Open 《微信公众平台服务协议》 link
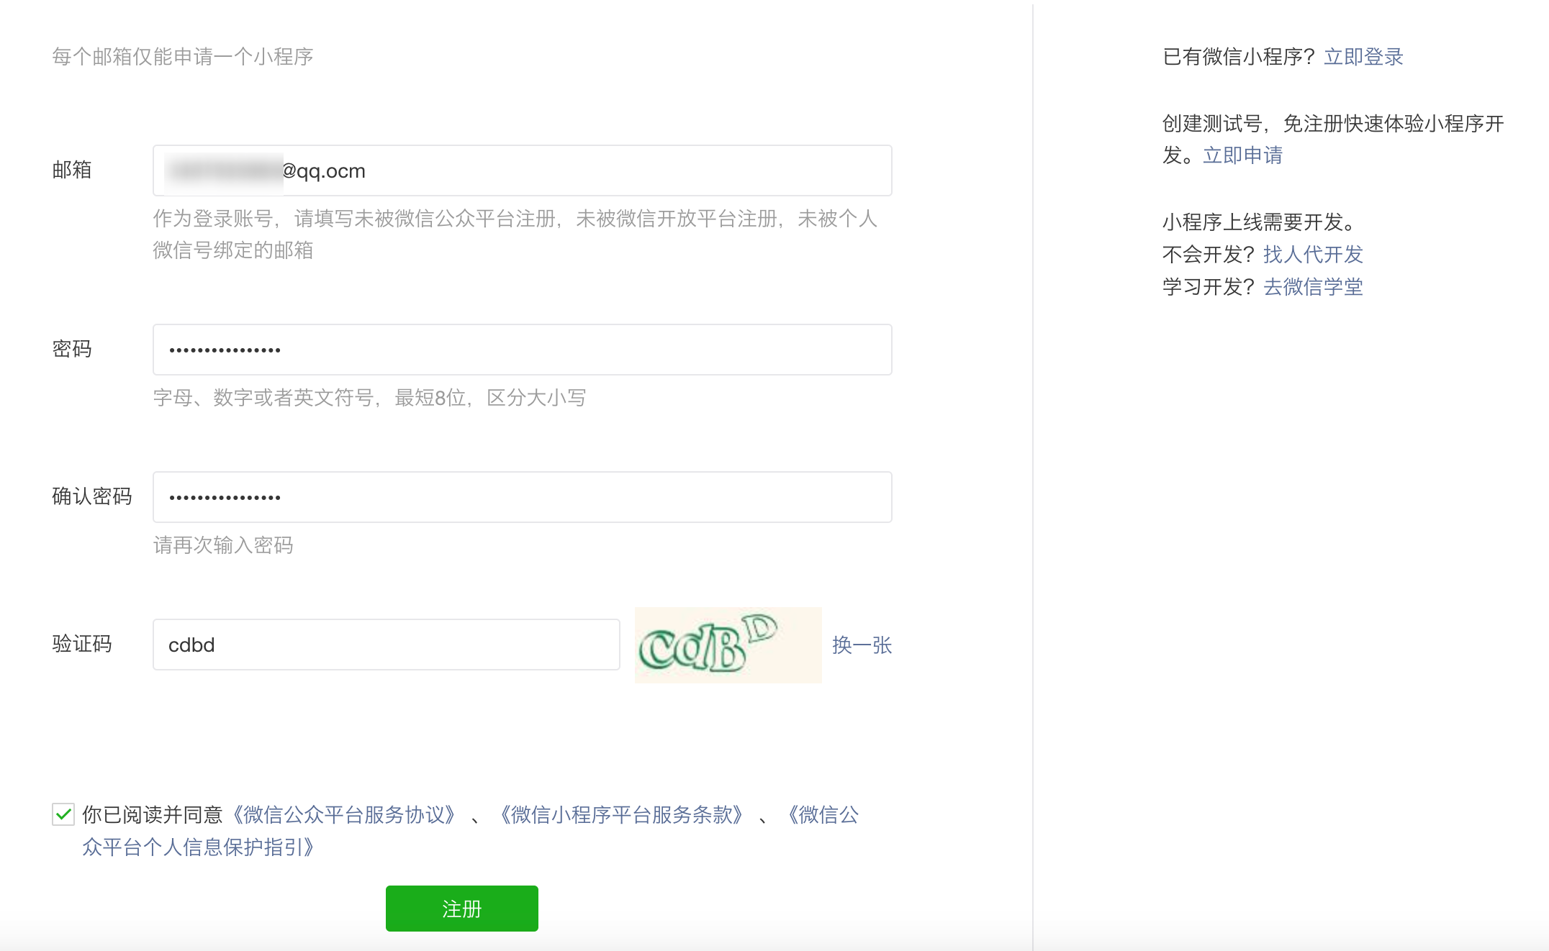This screenshot has height=951, width=1549. [x=344, y=814]
